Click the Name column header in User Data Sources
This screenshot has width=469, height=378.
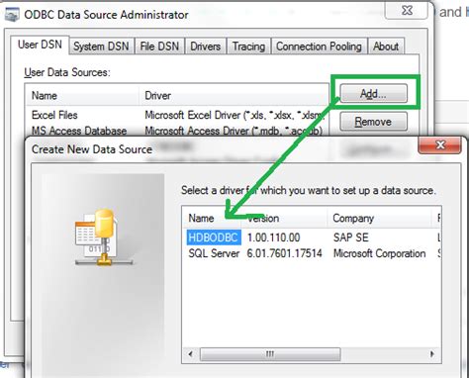tap(82, 96)
